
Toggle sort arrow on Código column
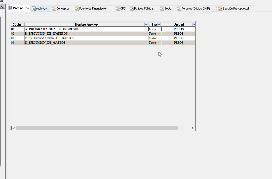pyautogui.click(x=22, y=25)
